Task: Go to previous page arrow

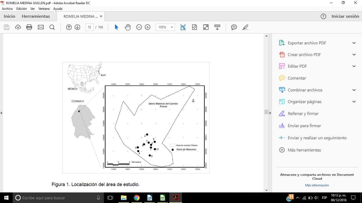Action: coord(69,27)
